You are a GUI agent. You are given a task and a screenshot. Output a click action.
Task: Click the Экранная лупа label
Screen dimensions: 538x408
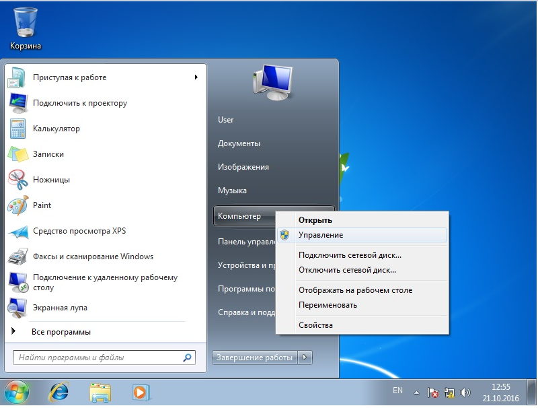pyautogui.click(x=60, y=308)
